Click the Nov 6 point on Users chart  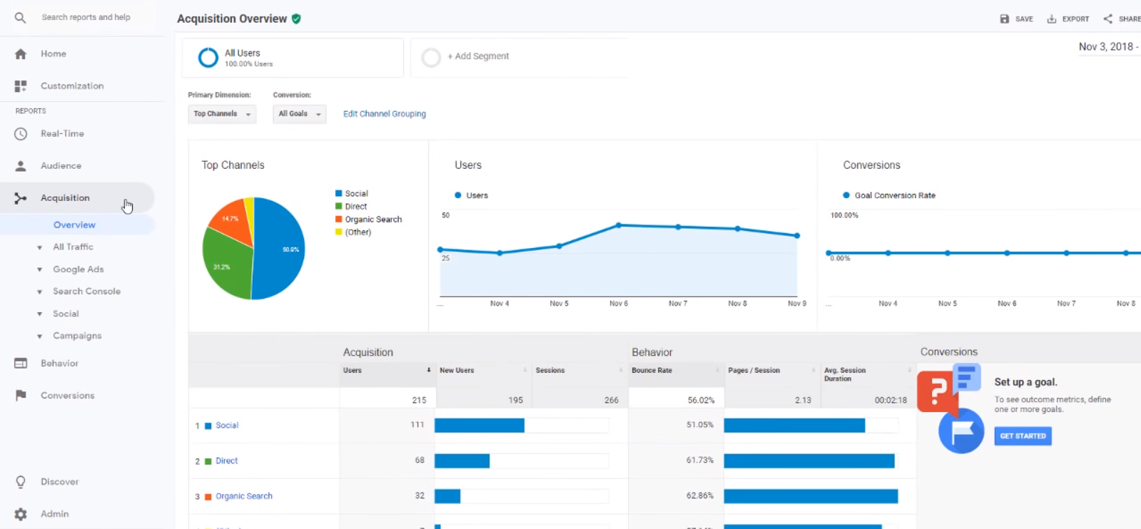click(x=619, y=225)
